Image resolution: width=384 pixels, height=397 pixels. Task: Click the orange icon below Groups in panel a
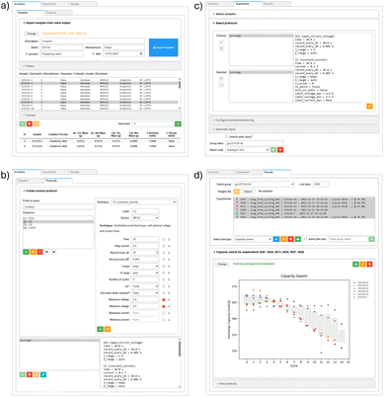[x=37, y=123]
